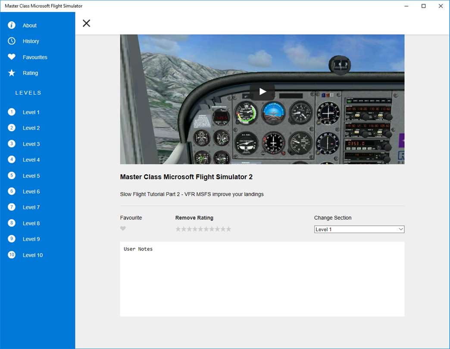This screenshot has height=349, width=450.
Task: Close the Master Class application window
Action: tap(441, 6)
